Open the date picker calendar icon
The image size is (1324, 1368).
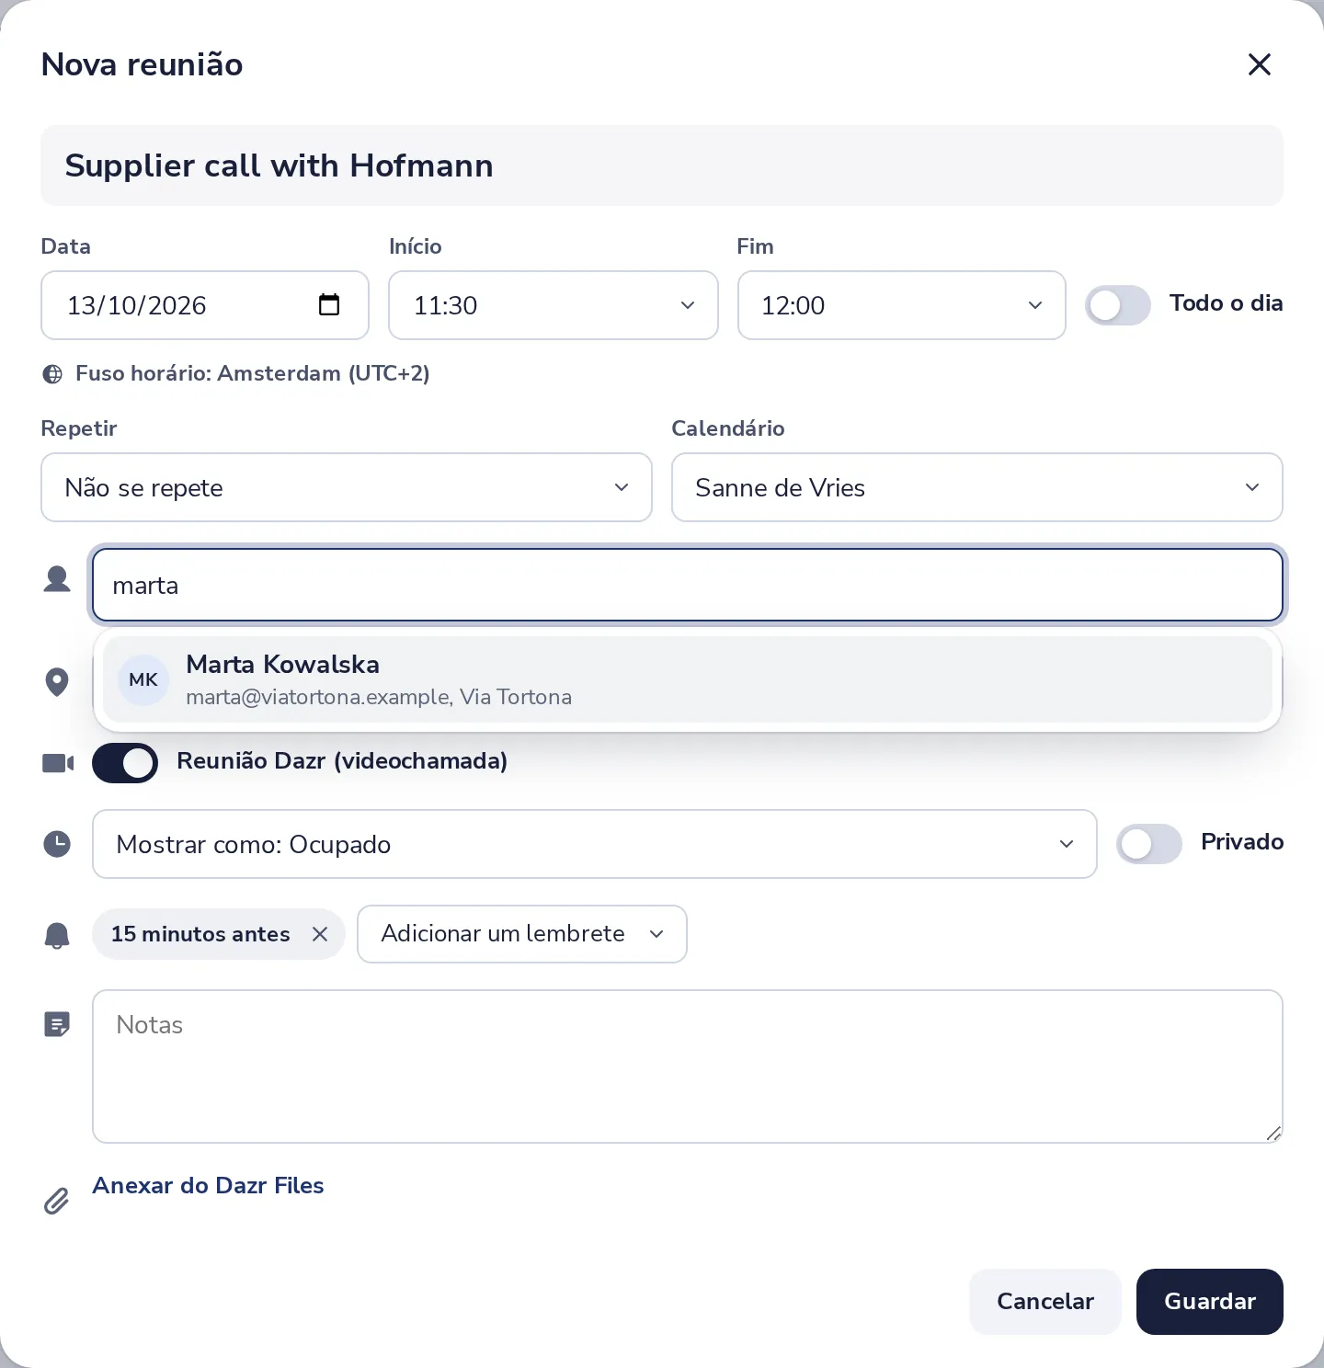tap(329, 304)
